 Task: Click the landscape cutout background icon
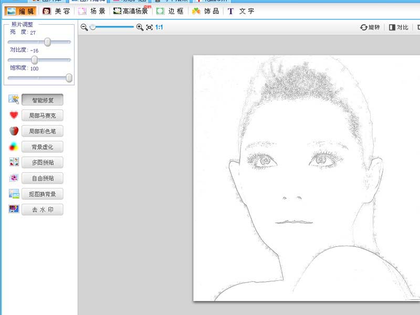click(x=14, y=194)
